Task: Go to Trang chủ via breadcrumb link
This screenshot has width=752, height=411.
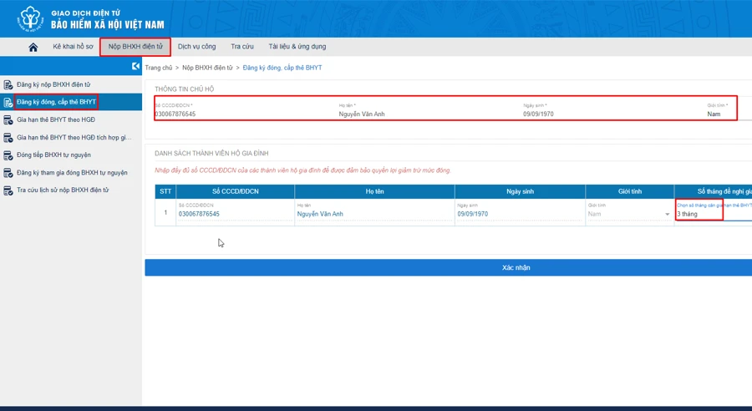Action: (159, 68)
